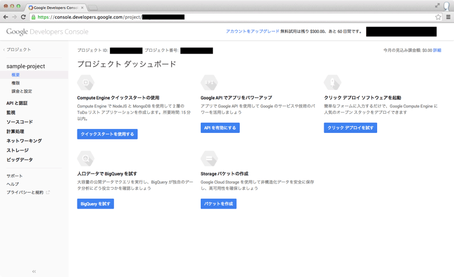Click the green SSL padlock icon
454x277 pixels.
pos(34,17)
